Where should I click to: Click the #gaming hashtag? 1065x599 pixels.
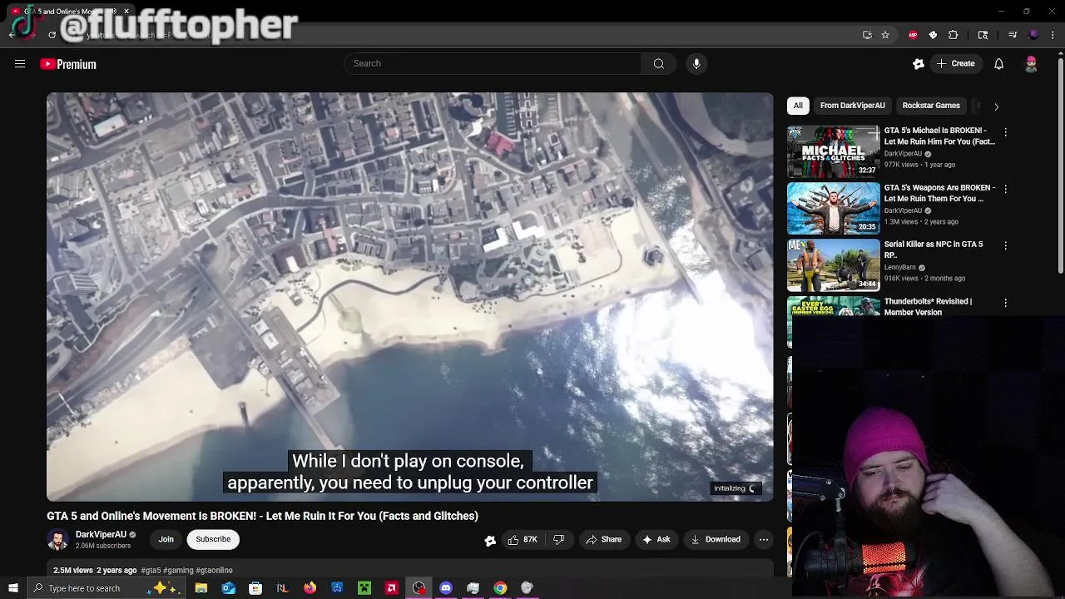click(x=178, y=571)
